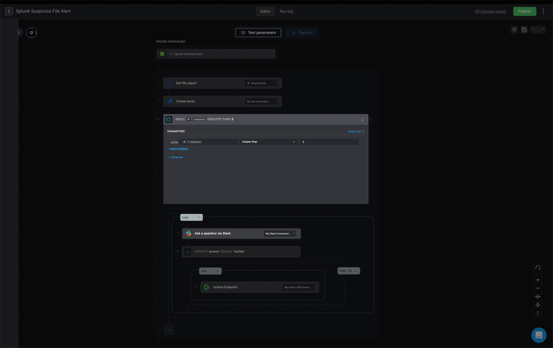553x348 pixels.
Task: Add a condition to the while loop
Action: point(178,149)
